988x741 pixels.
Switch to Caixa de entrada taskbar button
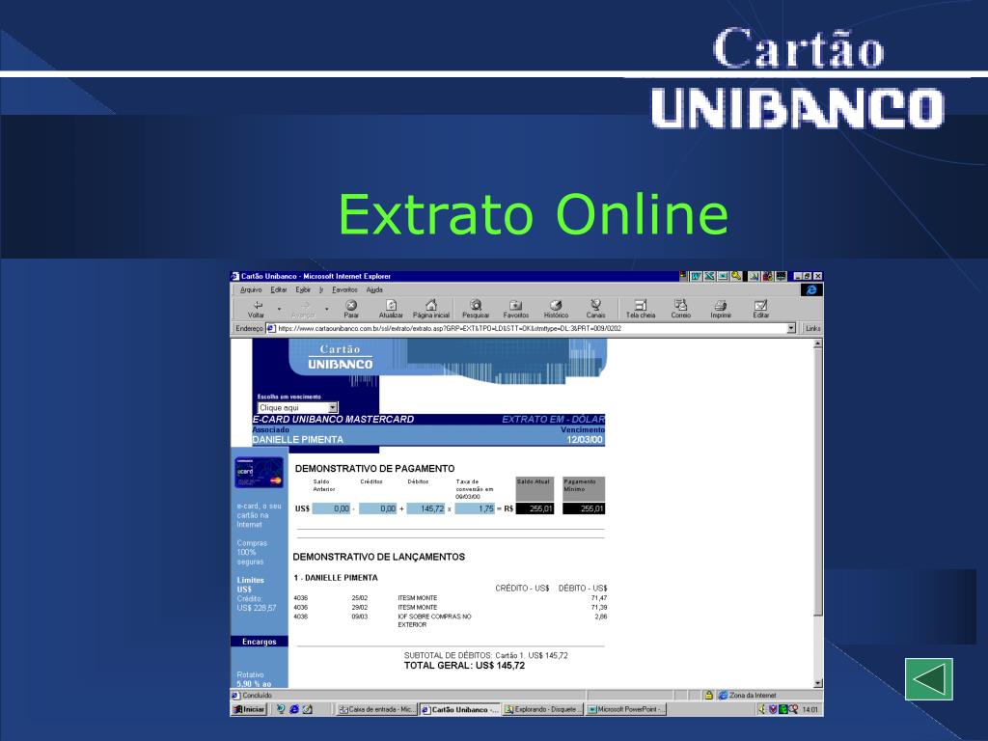click(376, 709)
